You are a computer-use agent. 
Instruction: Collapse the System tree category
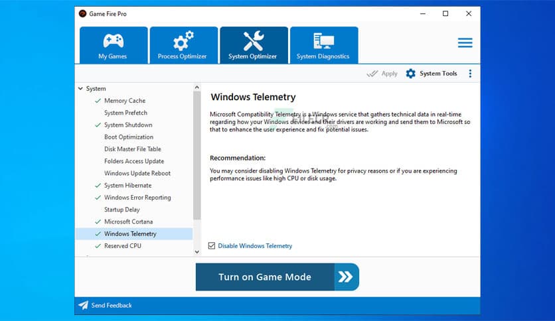[80, 89]
